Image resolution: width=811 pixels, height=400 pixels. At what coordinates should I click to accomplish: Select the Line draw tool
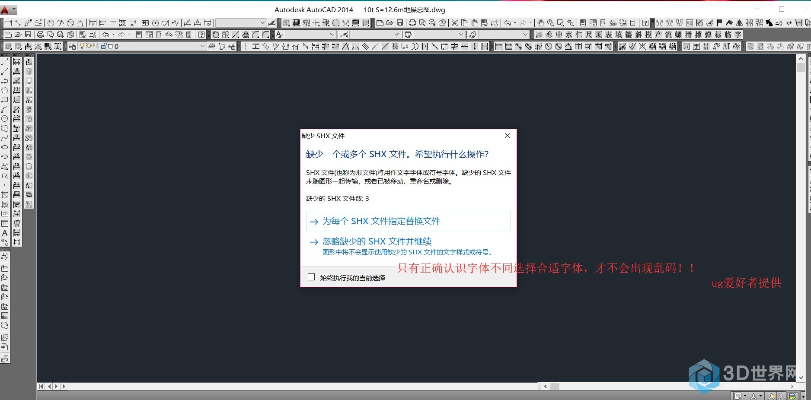point(5,62)
